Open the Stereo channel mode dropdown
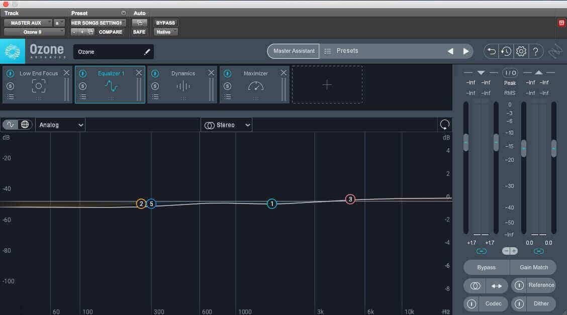This screenshot has height=315, width=567. [226, 125]
